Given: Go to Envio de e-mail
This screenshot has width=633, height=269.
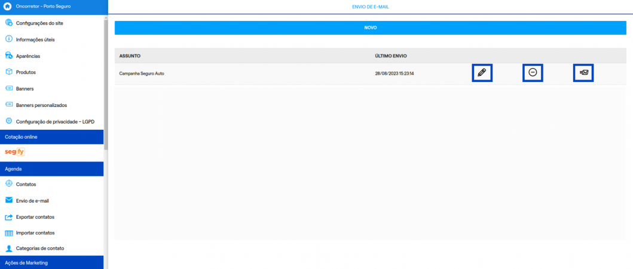Looking at the screenshot, I should (33, 201).
